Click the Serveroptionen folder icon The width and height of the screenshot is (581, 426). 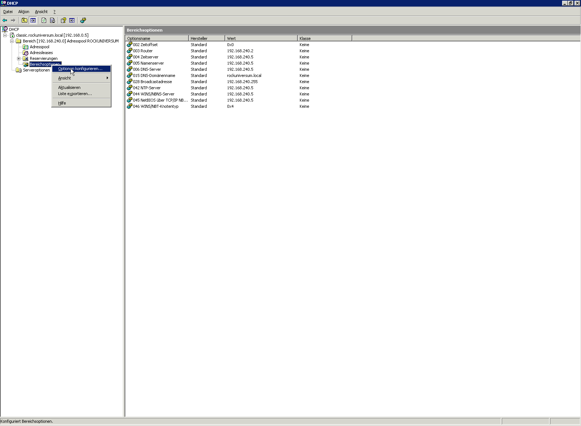[19, 70]
